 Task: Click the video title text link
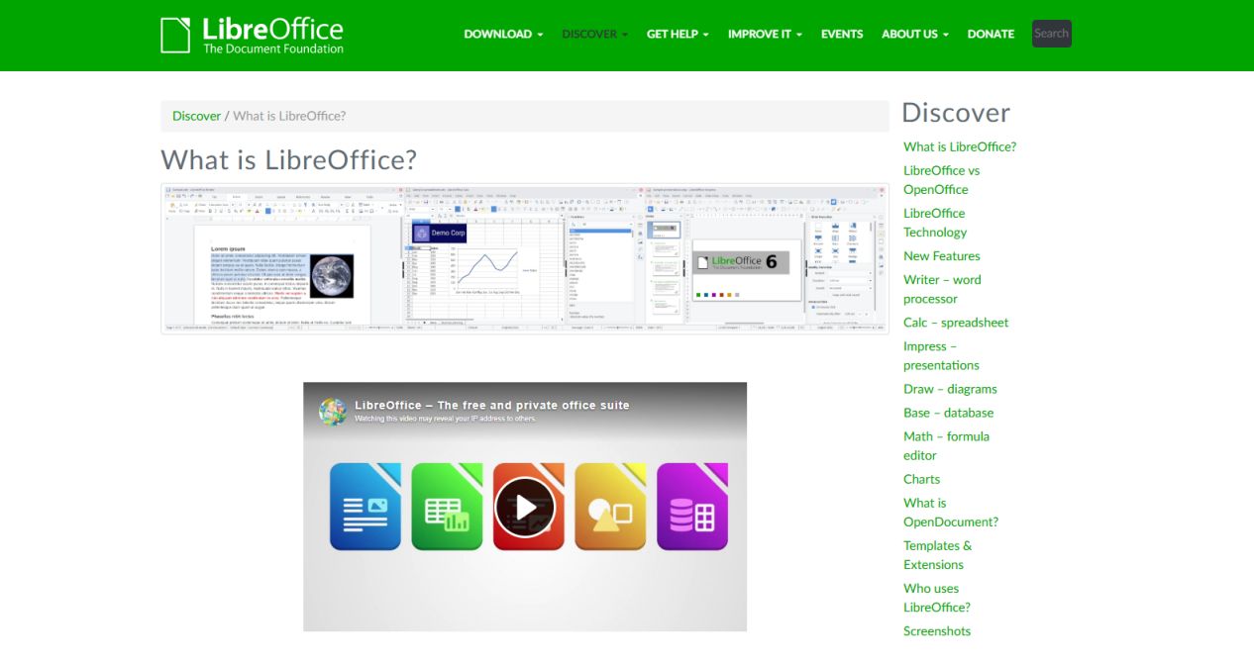coord(491,405)
